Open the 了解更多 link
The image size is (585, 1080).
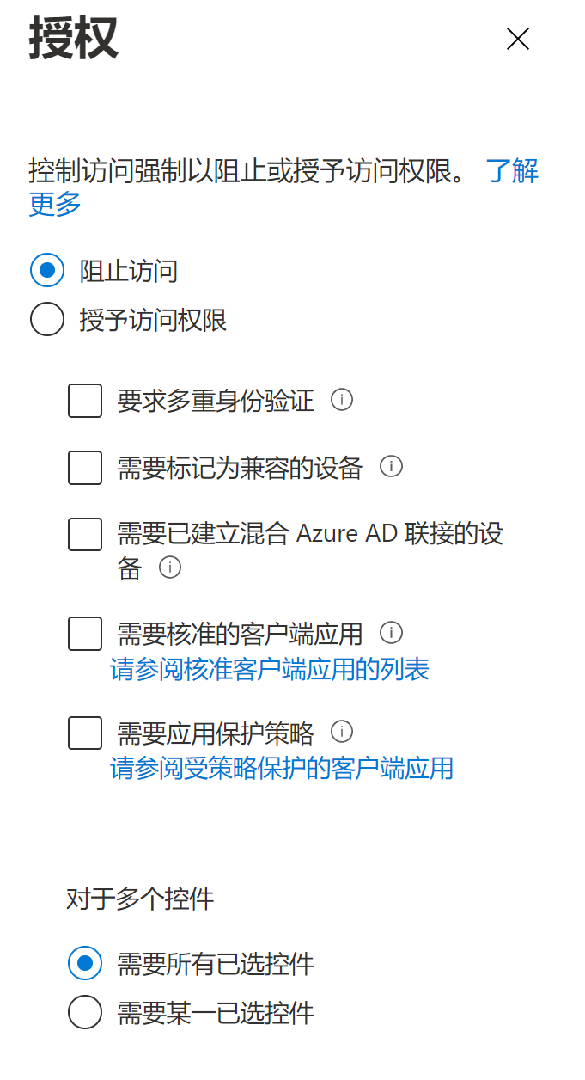[x=512, y=171]
